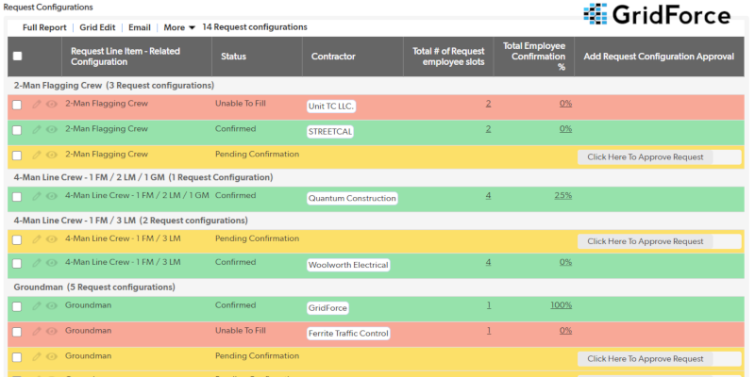Click Unit TC LLC. contractor tag
The image size is (755, 377).
[331, 107]
